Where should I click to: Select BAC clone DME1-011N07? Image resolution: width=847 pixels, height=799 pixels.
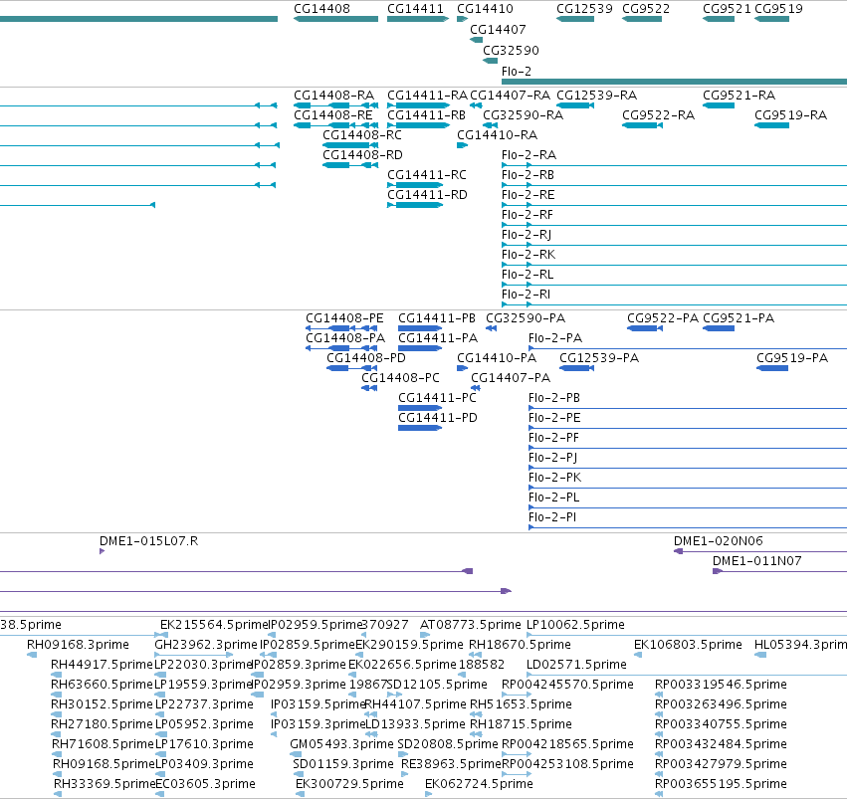pos(756,561)
